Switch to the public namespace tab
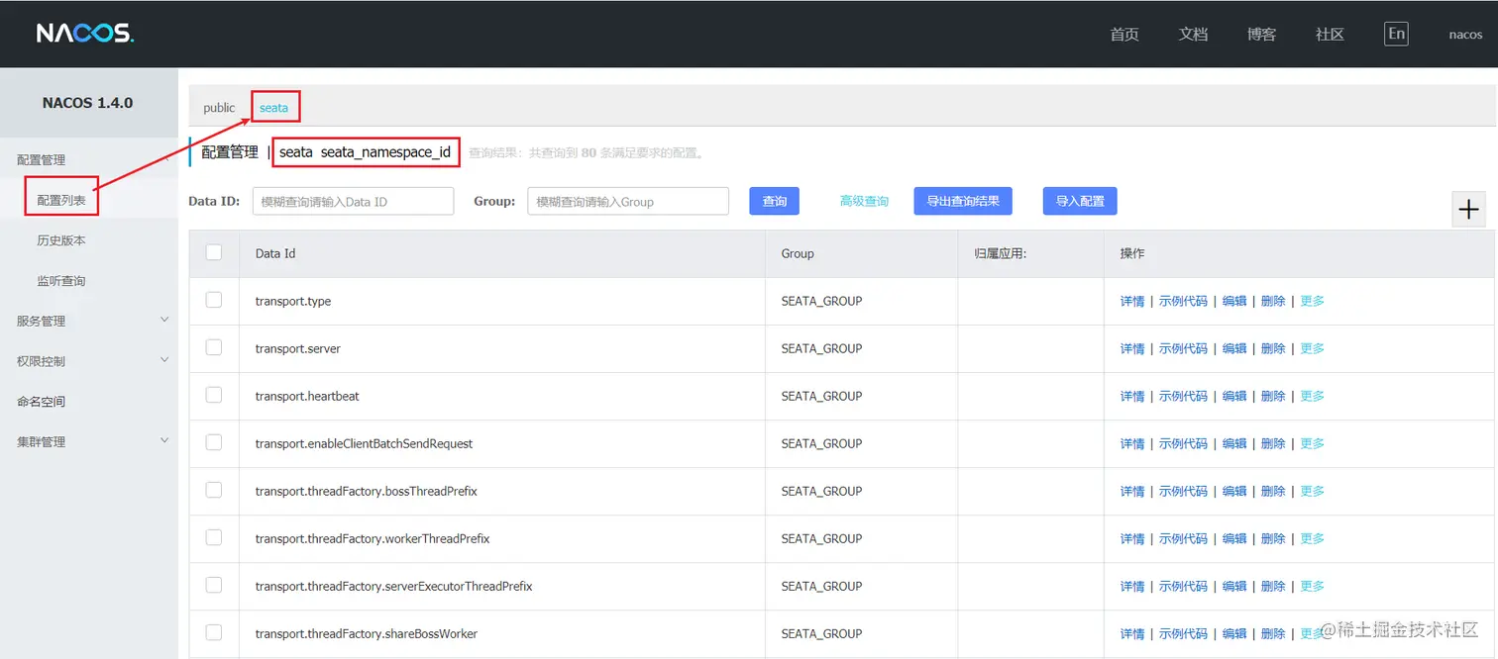 pyautogui.click(x=219, y=108)
